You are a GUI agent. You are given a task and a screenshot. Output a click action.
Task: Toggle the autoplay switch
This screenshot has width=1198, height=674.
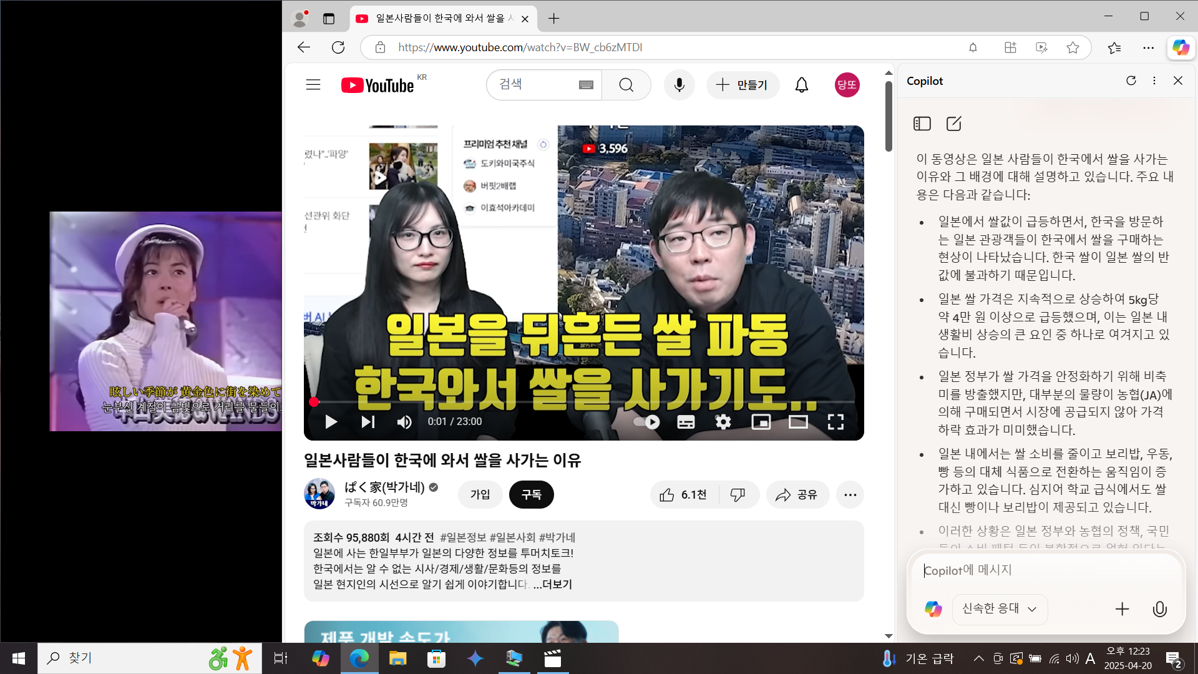tap(646, 422)
